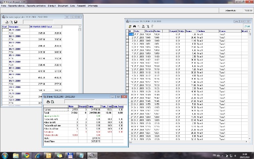Click print icon in Bilanț window
254x159 pixels.
[x=48, y=102]
